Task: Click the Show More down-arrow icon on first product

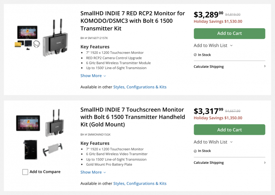Action: [105, 76]
